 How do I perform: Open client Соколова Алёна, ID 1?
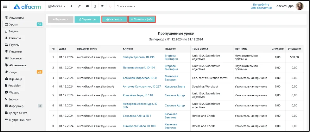click(137, 116)
